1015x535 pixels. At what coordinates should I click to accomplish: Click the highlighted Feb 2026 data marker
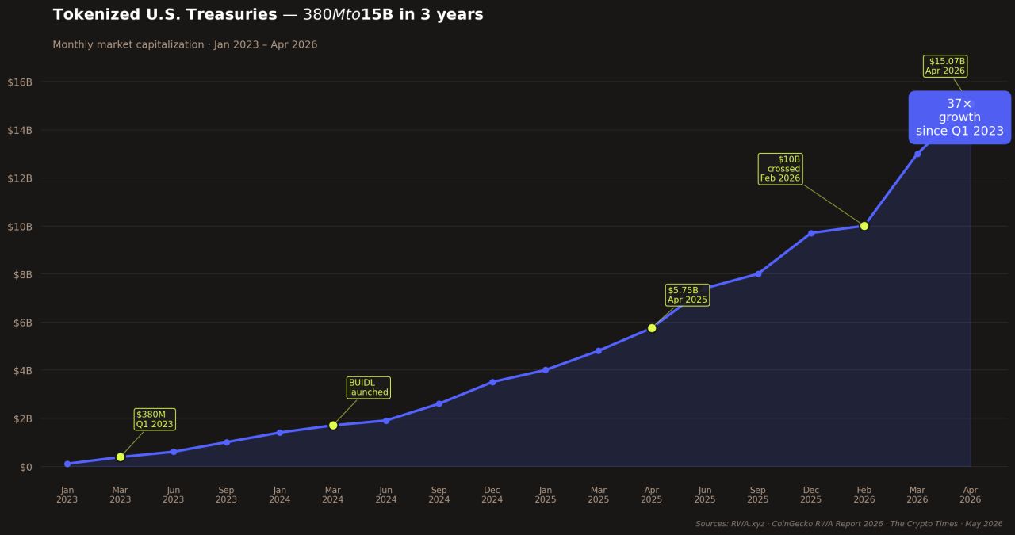[864, 226]
